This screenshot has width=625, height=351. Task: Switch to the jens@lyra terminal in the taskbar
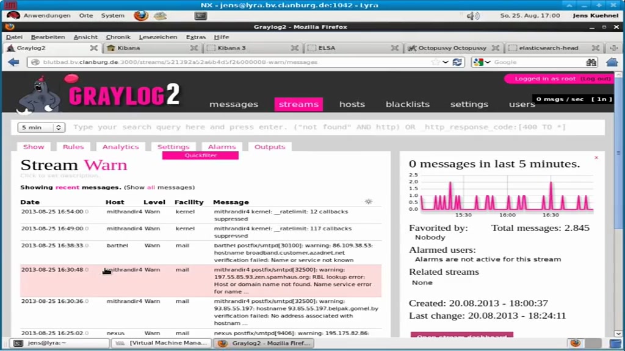point(60,343)
